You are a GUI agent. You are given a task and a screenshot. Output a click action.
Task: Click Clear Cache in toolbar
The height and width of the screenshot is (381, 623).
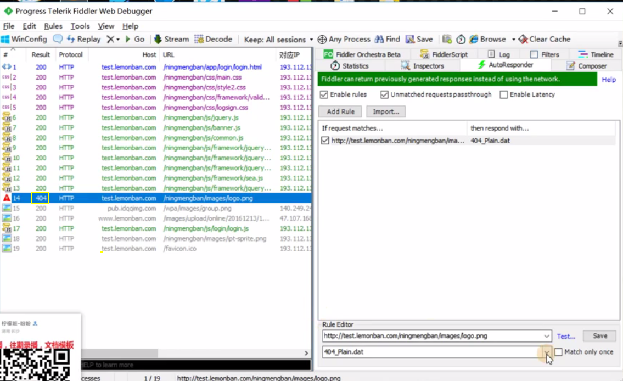point(545,39)
